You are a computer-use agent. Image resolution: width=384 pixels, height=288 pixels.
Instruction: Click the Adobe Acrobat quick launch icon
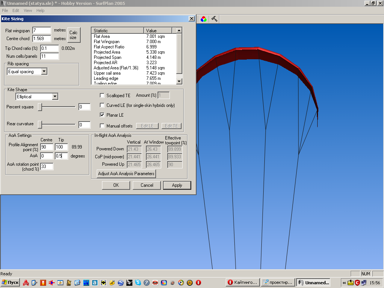(26, 282)
